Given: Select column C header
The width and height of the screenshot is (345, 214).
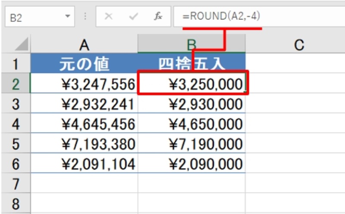Looking at the screenshot, I should 298,44.
